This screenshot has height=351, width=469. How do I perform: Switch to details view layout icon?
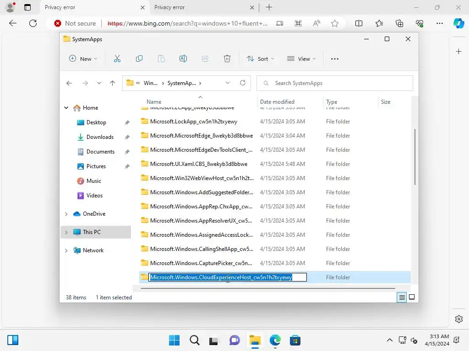[402, 297]
